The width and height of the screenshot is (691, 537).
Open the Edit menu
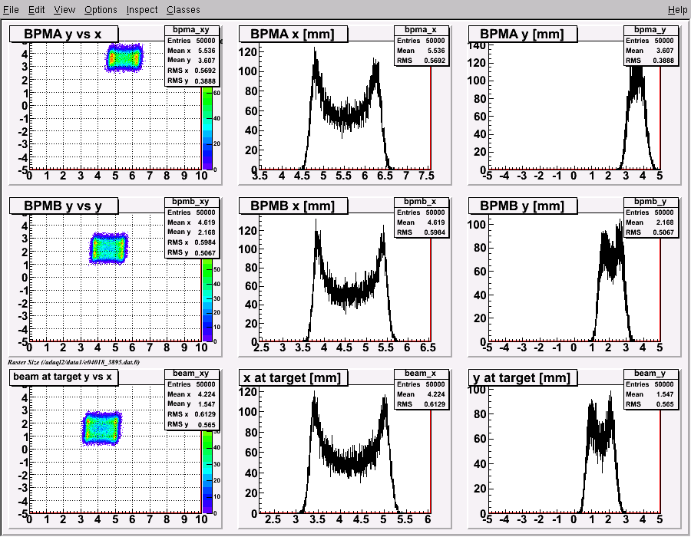pyautogui.click(x=37, y=10)
